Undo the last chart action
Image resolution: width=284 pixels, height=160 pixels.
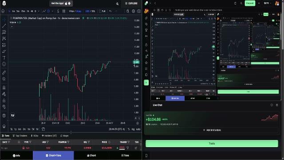tap(110, 11)
